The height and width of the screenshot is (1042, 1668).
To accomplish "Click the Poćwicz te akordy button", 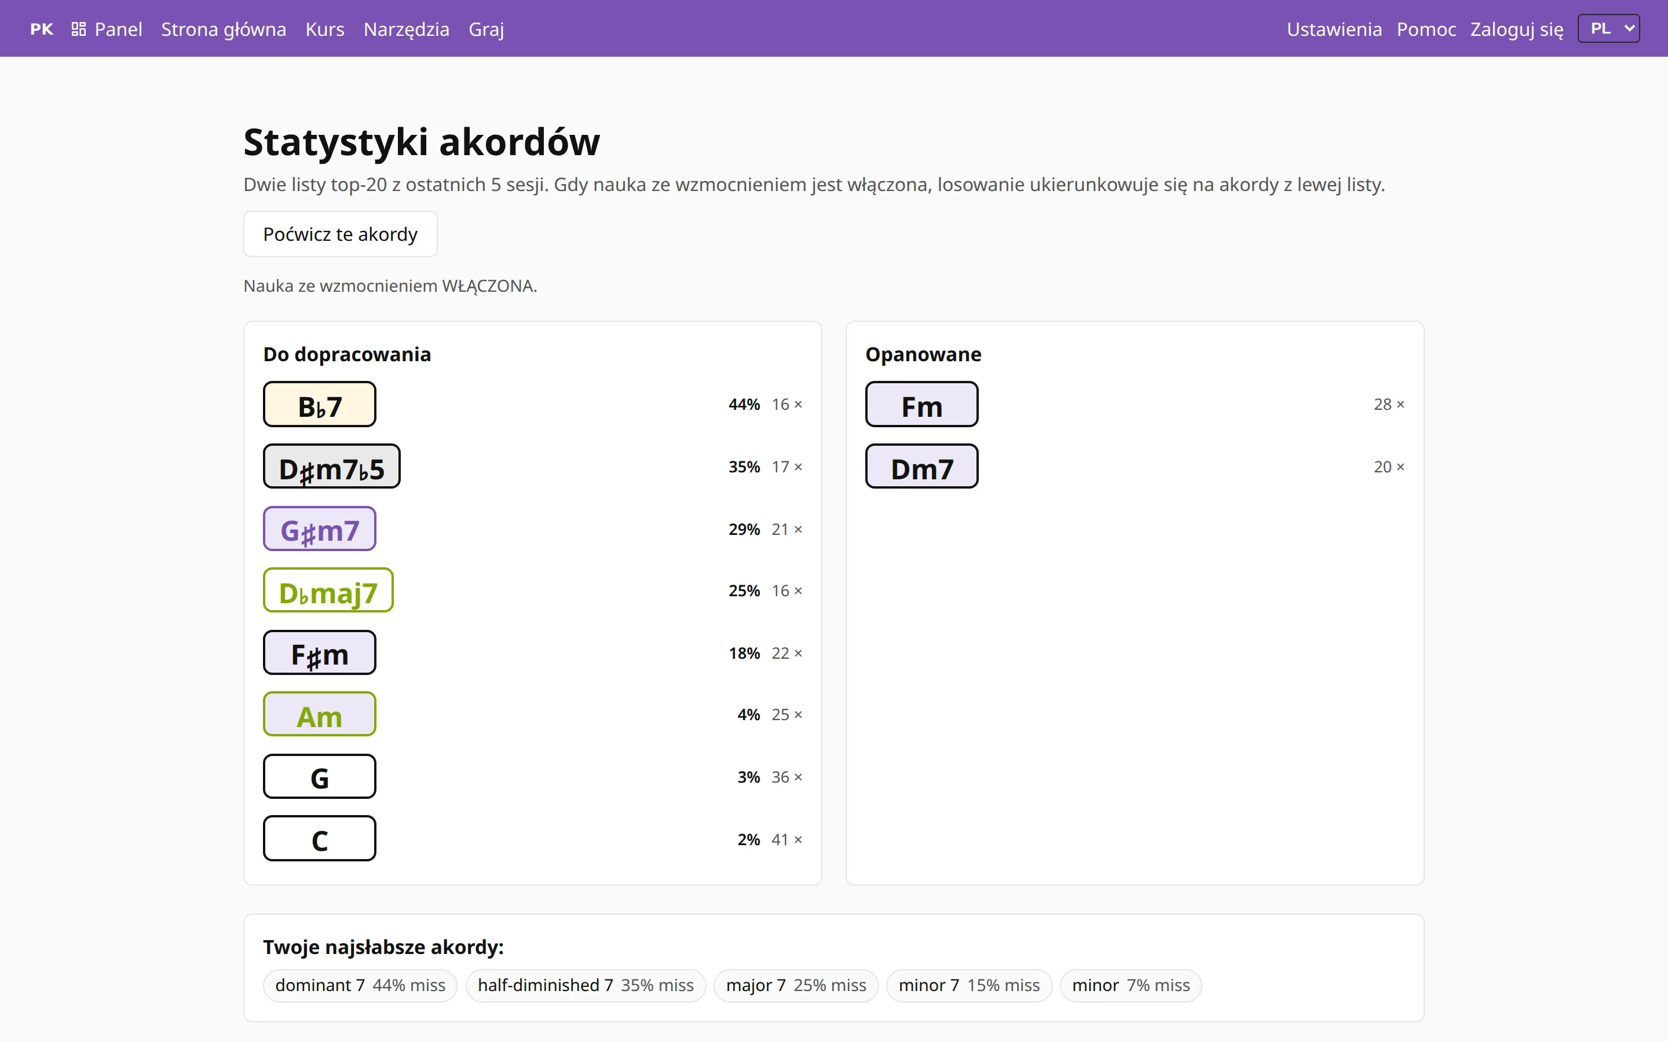I will pos(341,234).
